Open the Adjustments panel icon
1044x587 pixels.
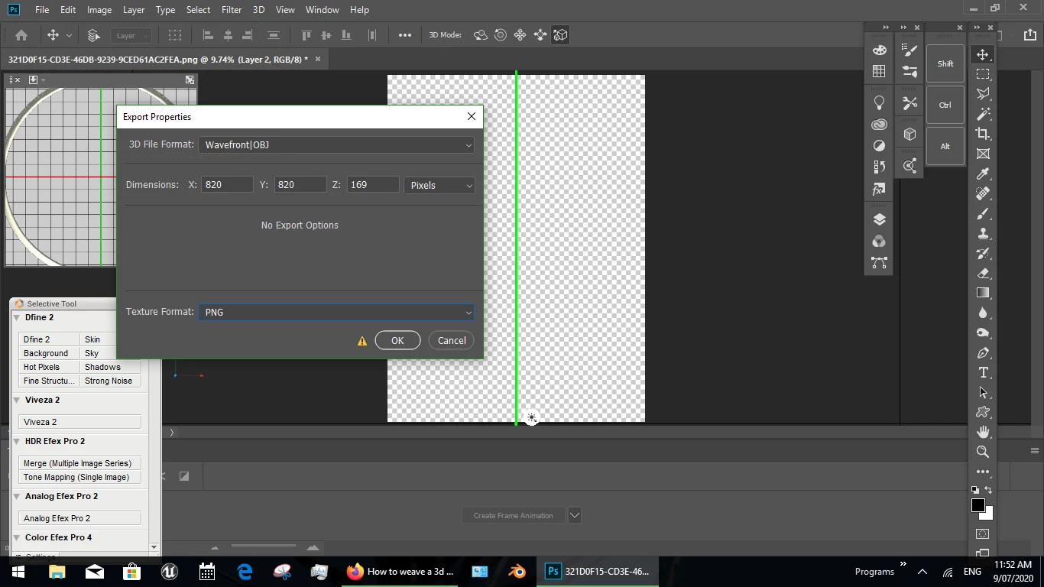tap(879, 145)
